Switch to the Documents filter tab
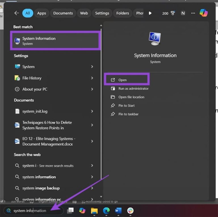 pos(63,13)
